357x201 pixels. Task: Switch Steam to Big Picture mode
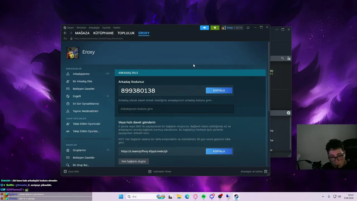coord(248,28)
